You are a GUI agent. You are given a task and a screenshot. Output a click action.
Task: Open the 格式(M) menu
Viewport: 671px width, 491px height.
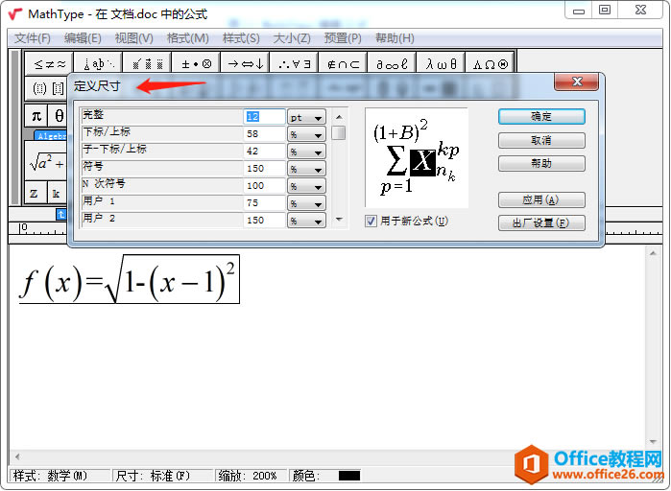pyautogui.click(x=187, y=38)
